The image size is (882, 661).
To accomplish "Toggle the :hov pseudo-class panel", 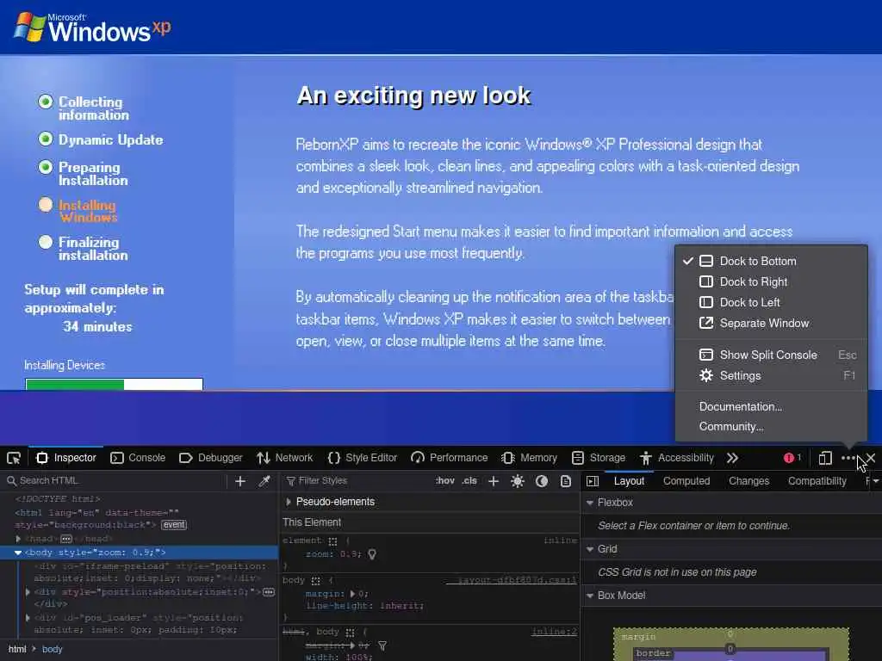I will click(x=445, y=481).
